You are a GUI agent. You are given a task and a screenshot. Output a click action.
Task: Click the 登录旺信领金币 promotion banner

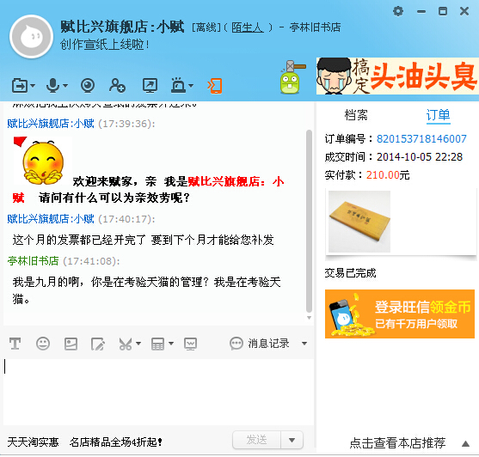click(x=400, y=314)
